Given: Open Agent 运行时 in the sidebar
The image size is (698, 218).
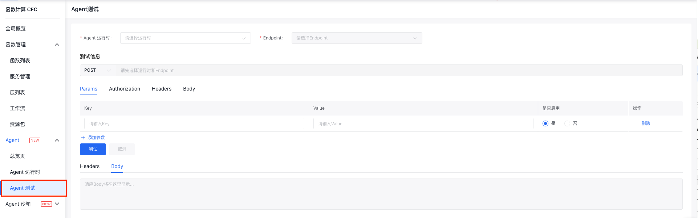Looking at the screenshot, I should [25, 172].
